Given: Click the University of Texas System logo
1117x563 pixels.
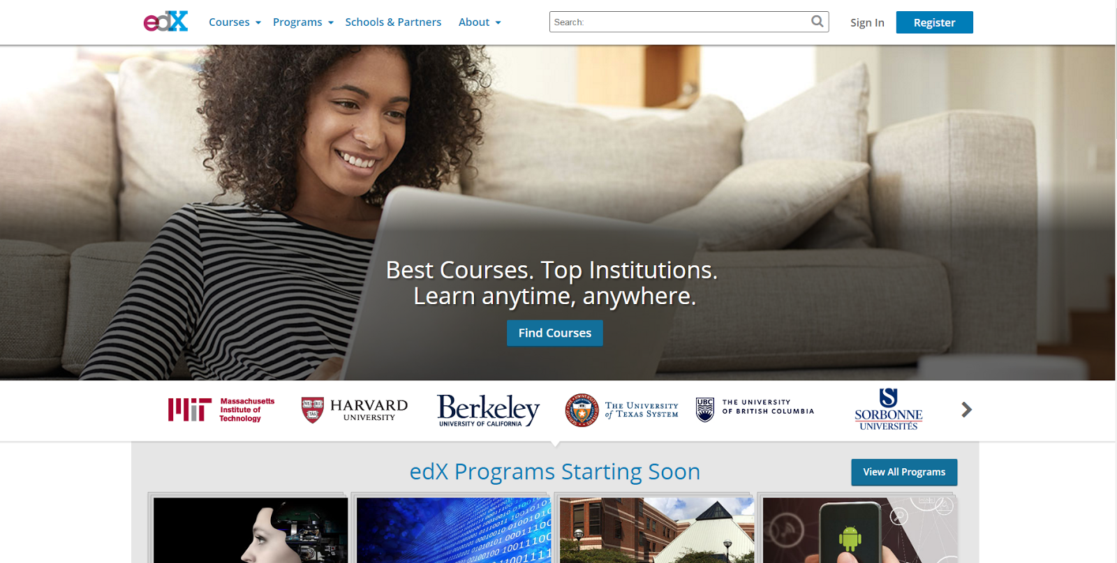Looking at the screenshot, I should coord(621,410).
